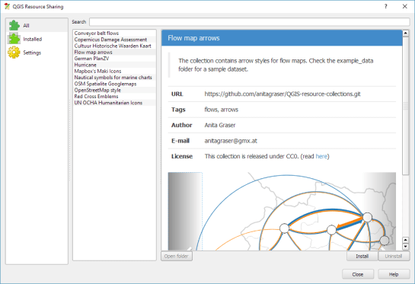
Task: Select OpenStreetMap style collection
Action: pos(114,91)
